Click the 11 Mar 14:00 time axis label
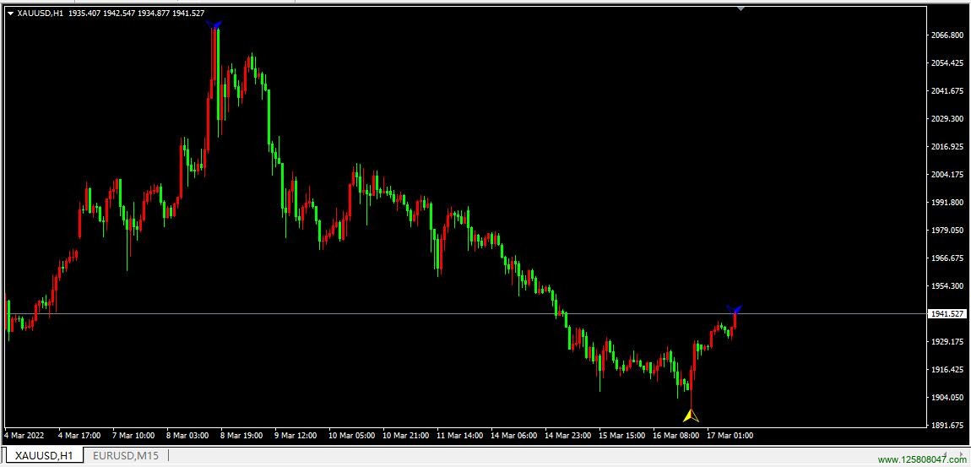 click(x=459, y=436)
